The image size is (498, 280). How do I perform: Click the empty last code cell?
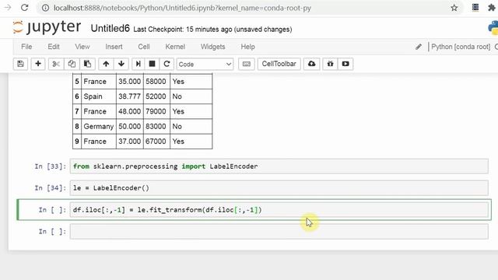point(279,232)
